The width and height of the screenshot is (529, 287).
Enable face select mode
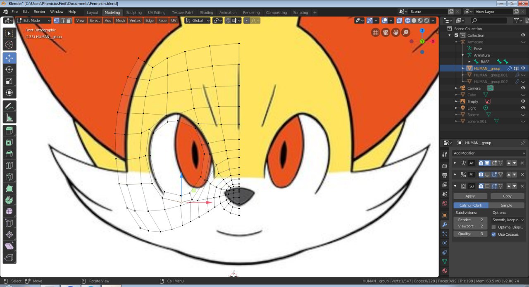pos(69,20)
